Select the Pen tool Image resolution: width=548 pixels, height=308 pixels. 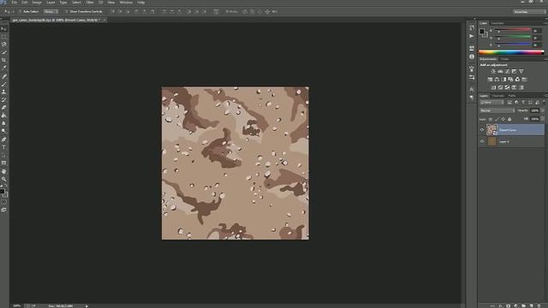click(x=3, y=139)
